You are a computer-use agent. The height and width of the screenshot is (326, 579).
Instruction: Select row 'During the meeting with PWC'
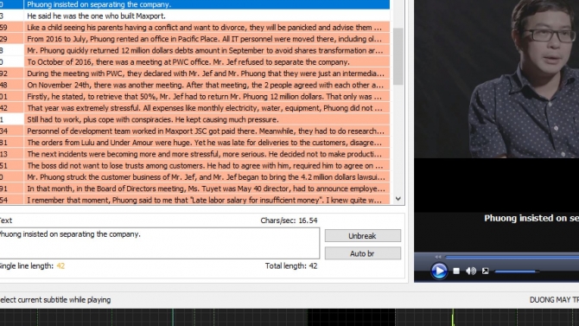pyautogui.click(x=194, y=74)
